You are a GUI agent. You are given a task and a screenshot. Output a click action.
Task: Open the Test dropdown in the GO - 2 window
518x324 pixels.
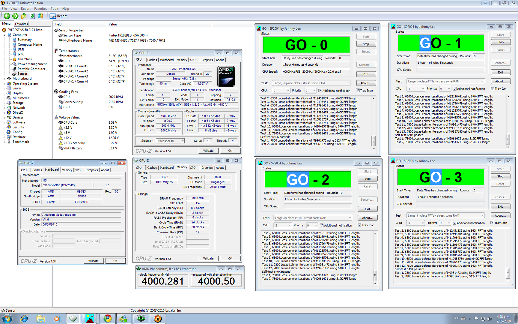click(x=313, y=218)
